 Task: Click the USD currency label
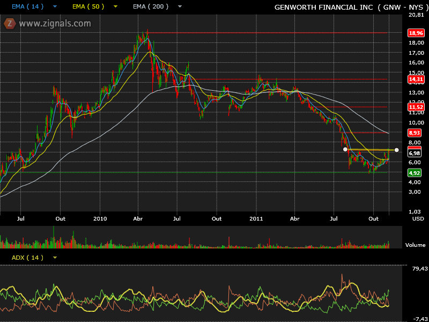click(418, 219)
